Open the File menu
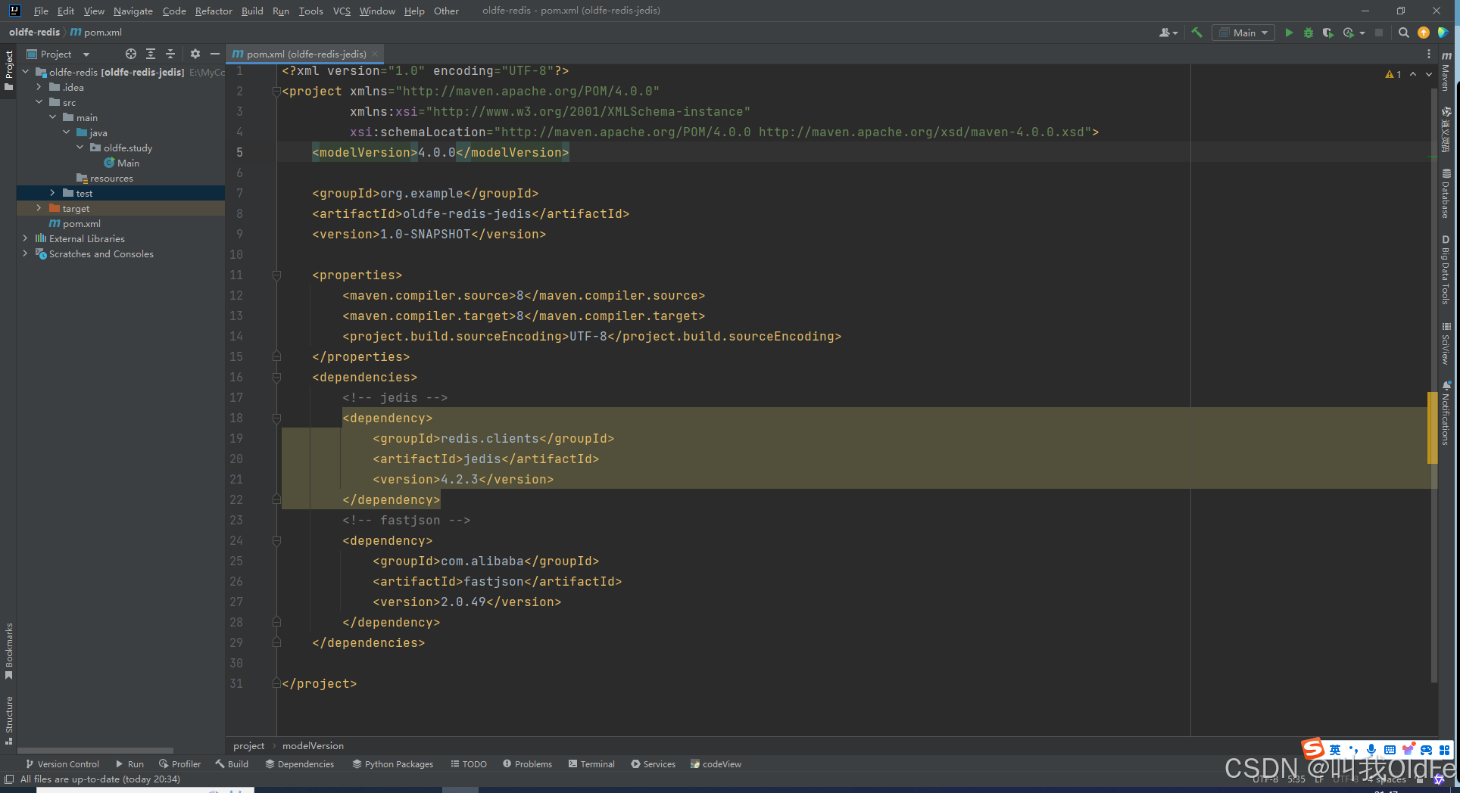 pos(41,11)
